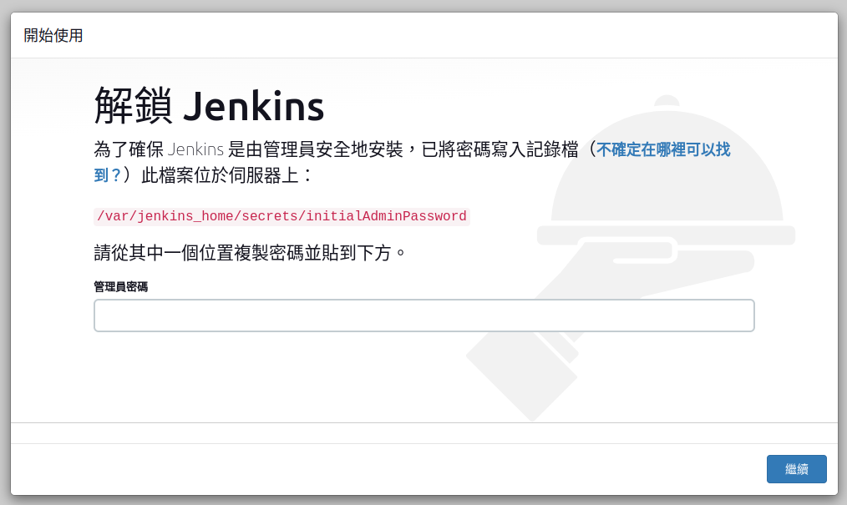Click the /var/jenkins_home/secrets/initialAdminPassword path text
The height and width of the screenshot is (505, 847).
click(x=281, y=216)
